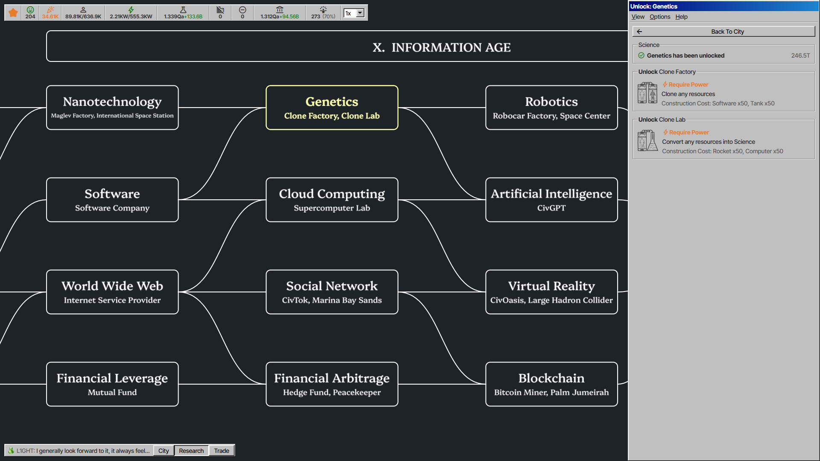Click the government bank icon

tap(280, 9)
